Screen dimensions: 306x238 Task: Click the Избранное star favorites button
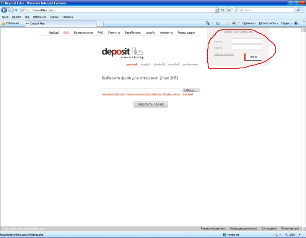pos(11,23)
